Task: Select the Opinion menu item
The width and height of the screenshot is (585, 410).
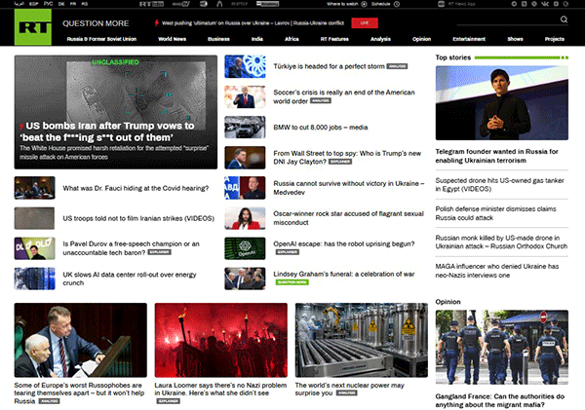Action: [421, 39]
